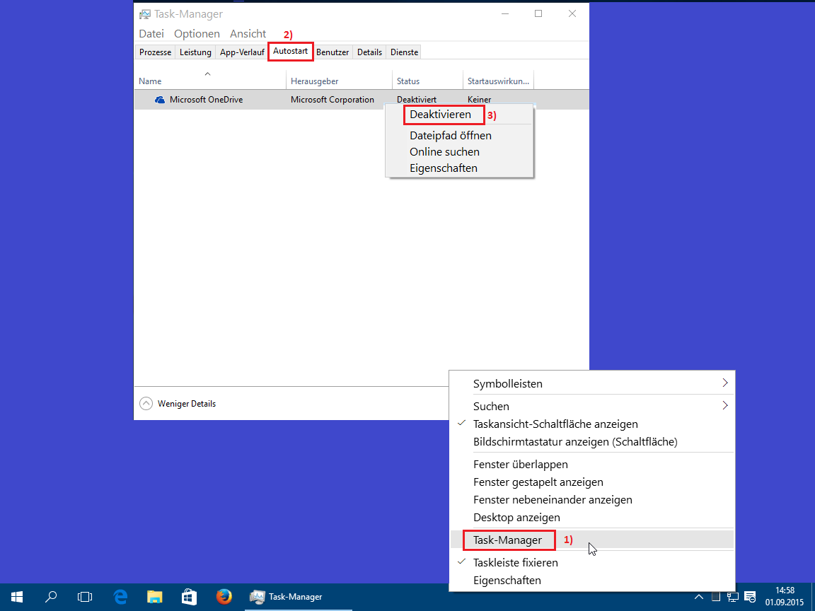Screen dimensions: 815x611
Task: Click the Task-Manager title bar icon
Action: 145,14
